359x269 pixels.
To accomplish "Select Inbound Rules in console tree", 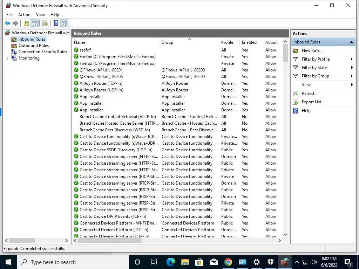I will pyautogui.click(x=32, y=39).
